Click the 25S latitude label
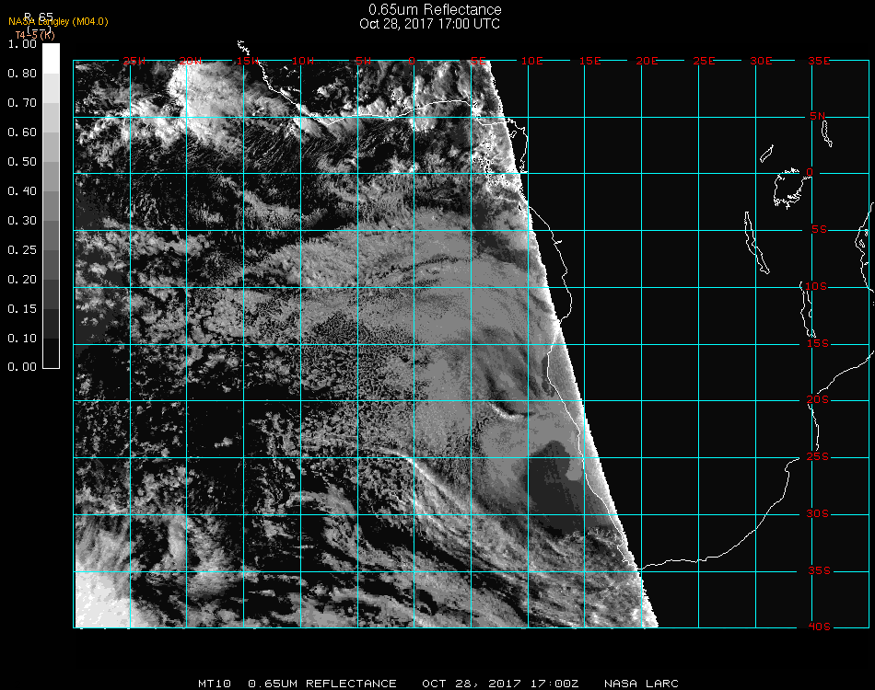This screenshot has width=875, height=690. pos(818,457)
